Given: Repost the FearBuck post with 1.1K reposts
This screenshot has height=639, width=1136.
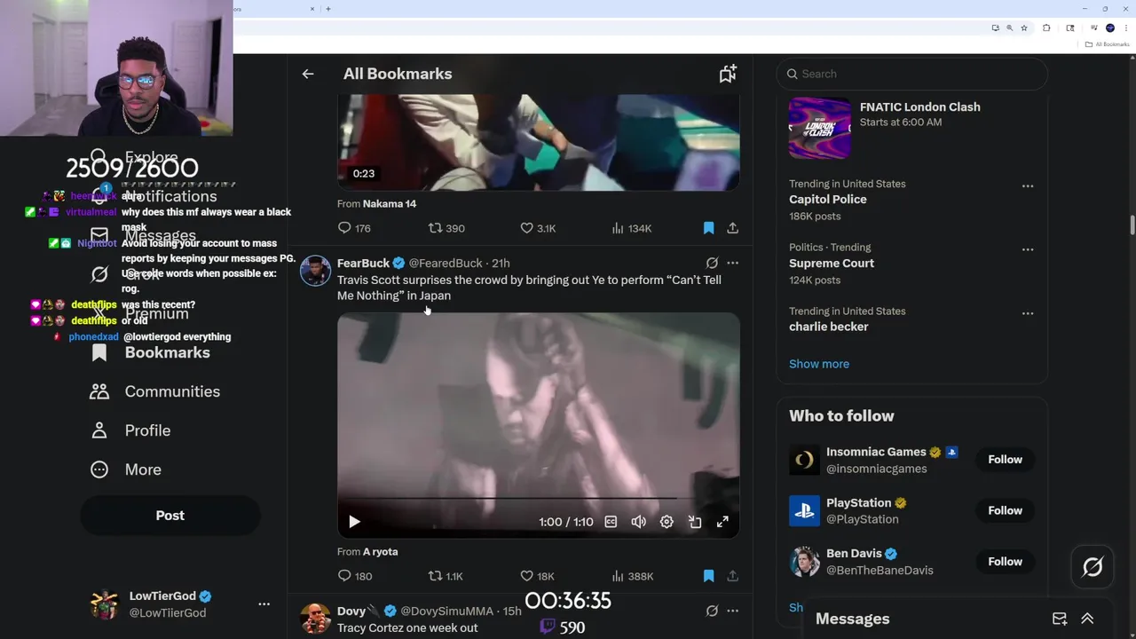Looking at the screenshot, I should click(446, 576).
